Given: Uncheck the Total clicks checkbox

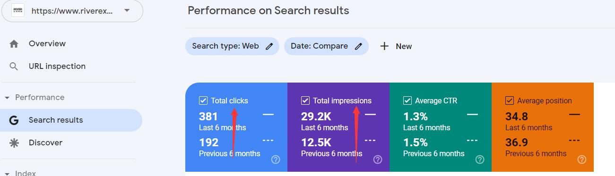Looking at the screenshot, I should click(x=203, y=101).
